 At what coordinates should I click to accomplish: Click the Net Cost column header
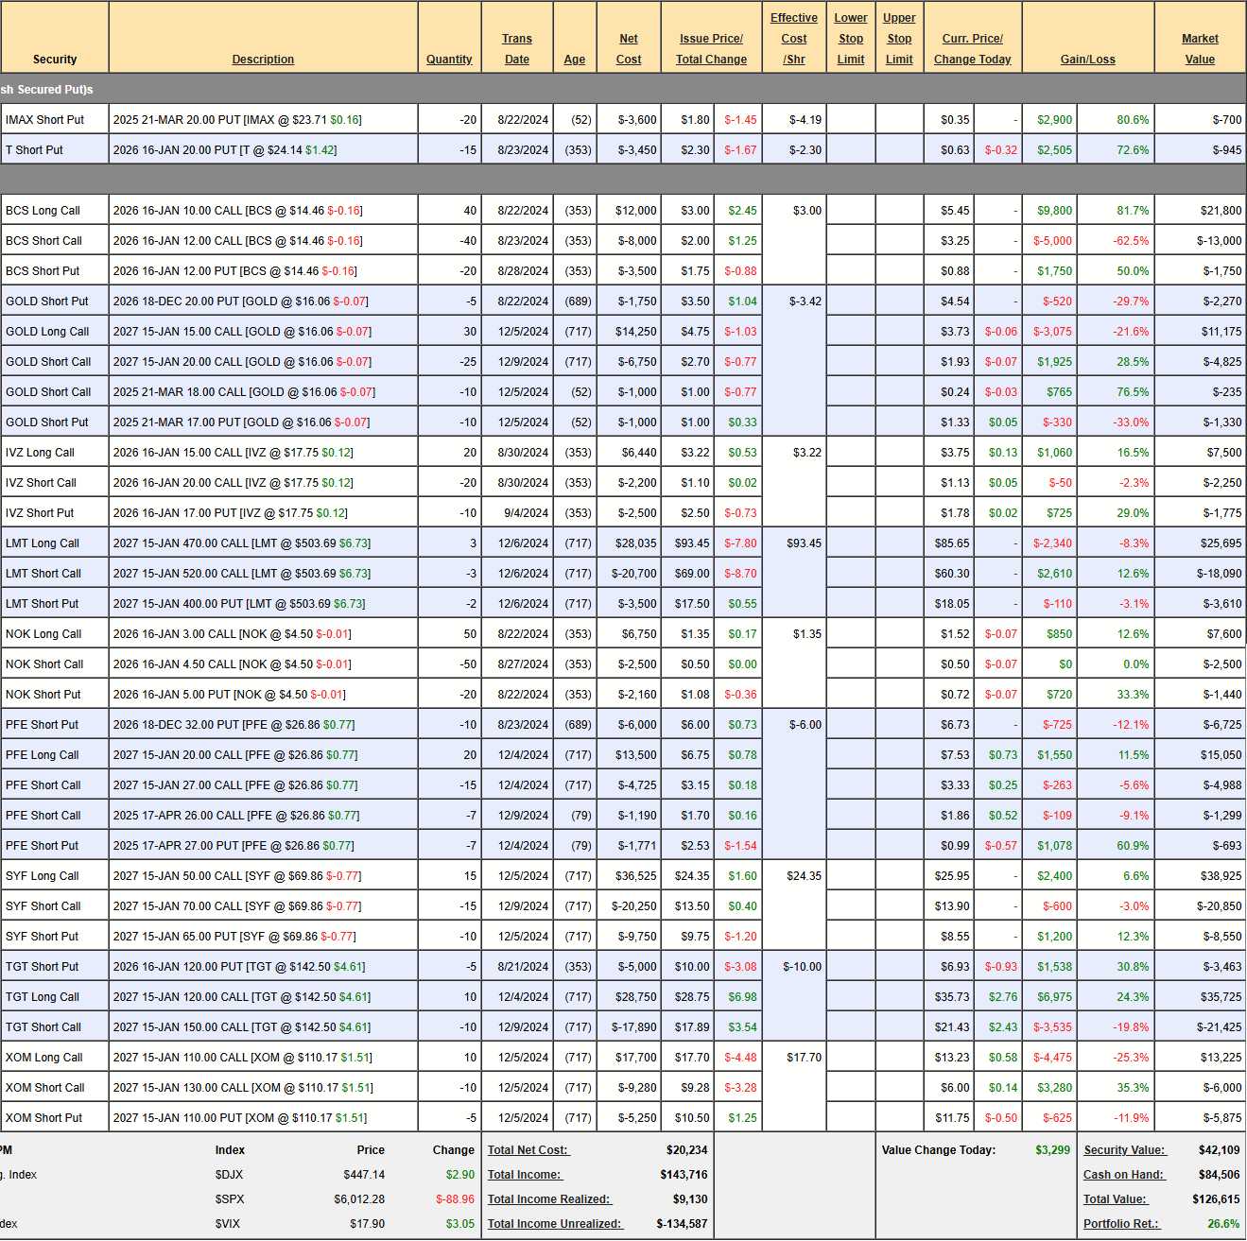628,49
